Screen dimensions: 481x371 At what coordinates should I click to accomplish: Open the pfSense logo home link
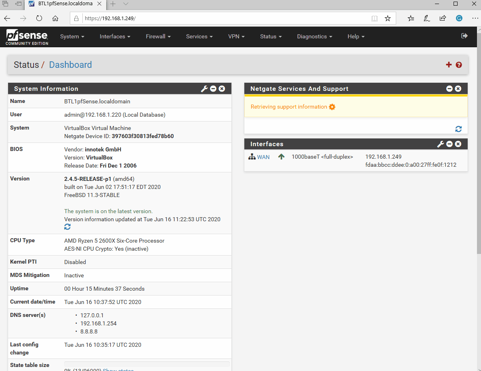pos(27,37)
